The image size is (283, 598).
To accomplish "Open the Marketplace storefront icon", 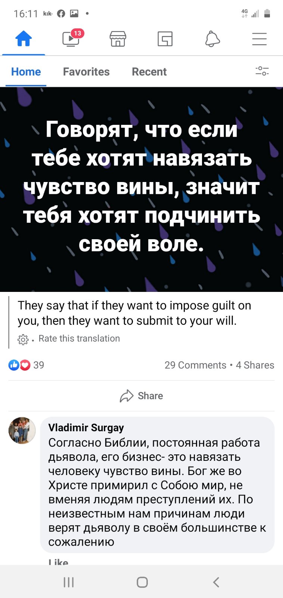I will tap(118, 39).
